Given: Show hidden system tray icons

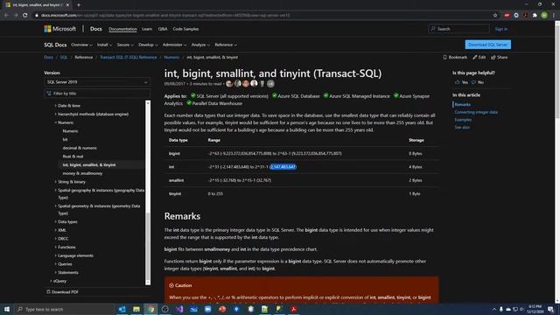Looking at the screenshot, I should [494, 309].
